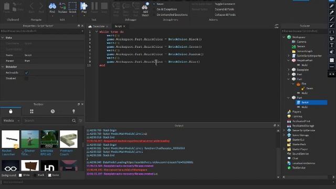Screen dimensions: 336x189
Task: Select ReplicatedStorage in Explorer
Action: [303, 126]
